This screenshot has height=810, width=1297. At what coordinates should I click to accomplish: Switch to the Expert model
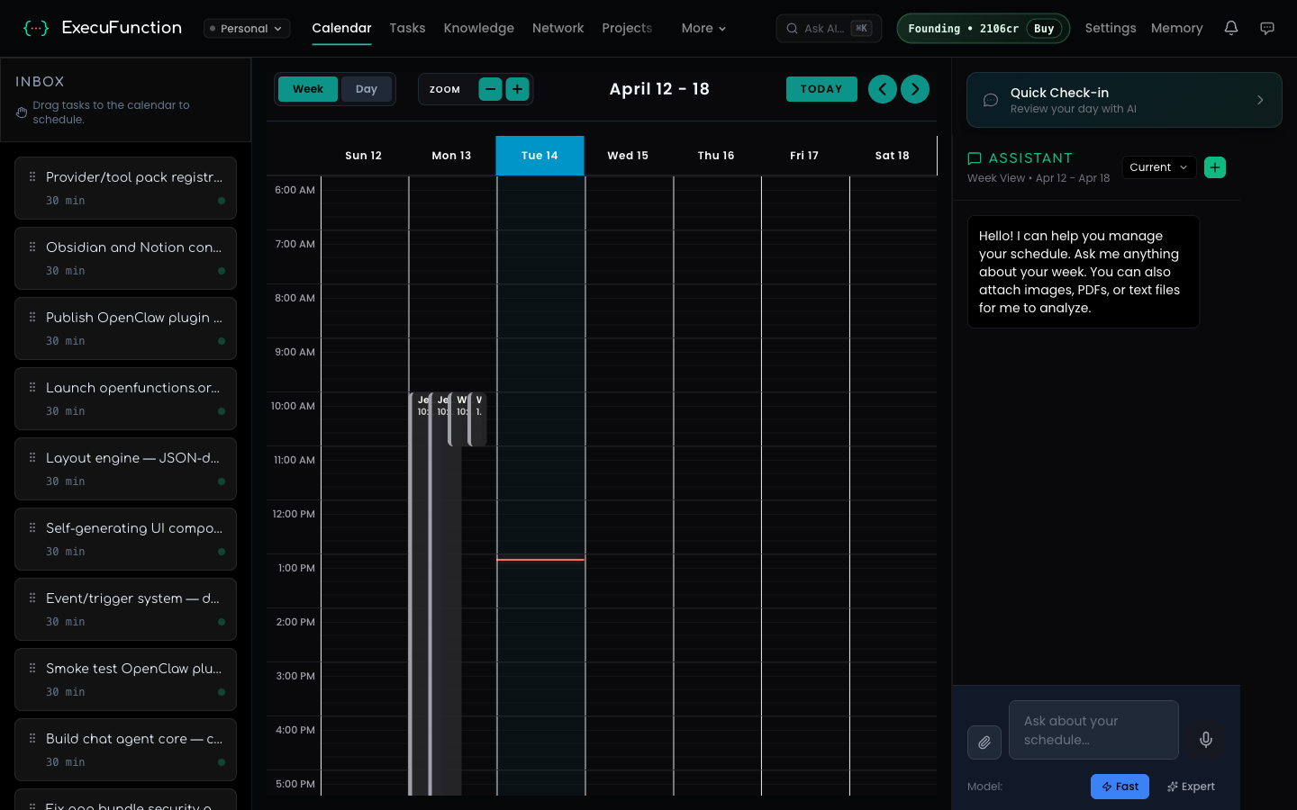(1190, 786)
